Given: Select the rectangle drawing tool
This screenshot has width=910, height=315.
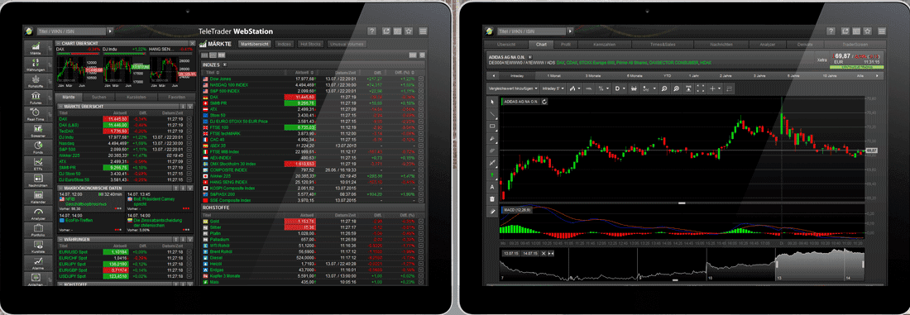Looking at the screenshot, I should coord(492,126).
